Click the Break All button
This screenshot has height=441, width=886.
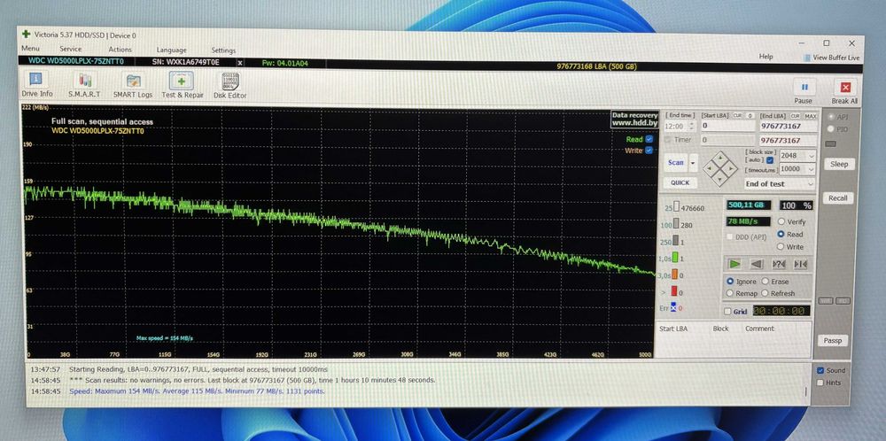tap(844, 92)
